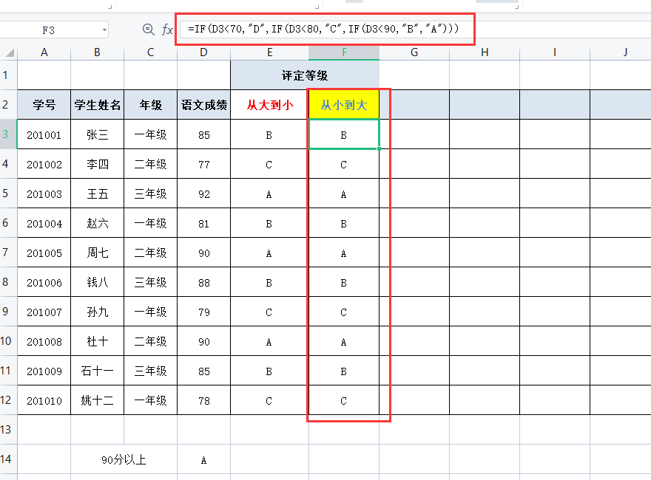
Task: Click the name cell 周七
Action: (97, 253)
